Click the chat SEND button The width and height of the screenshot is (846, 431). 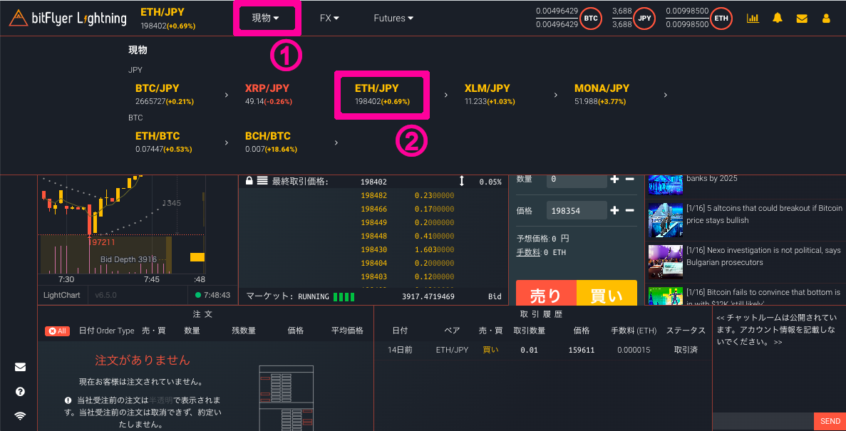(830, 421)
